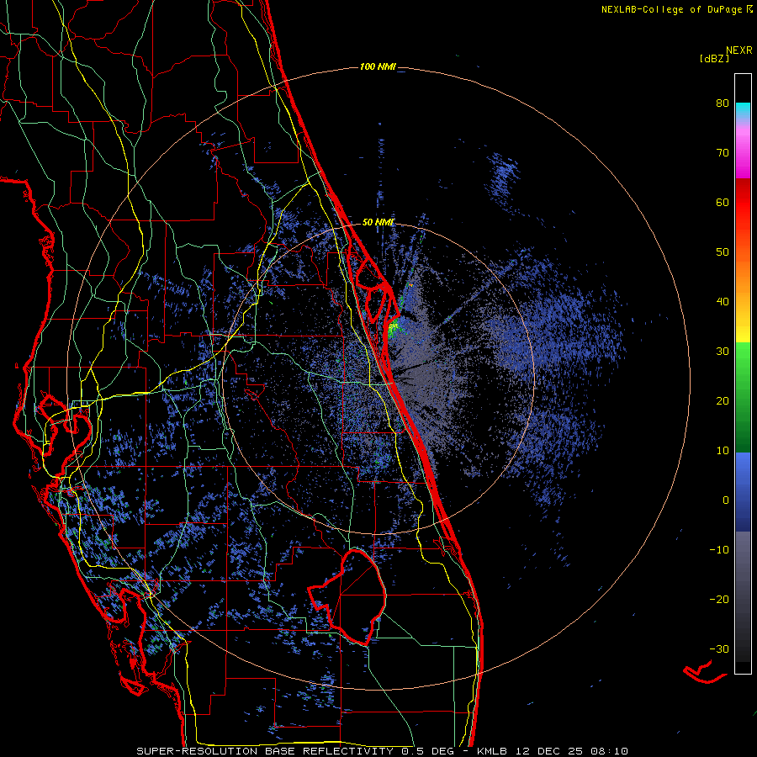757x757 pixels.
Task: Select the 80 value on the dBZ scale
Action: [723, 103]
